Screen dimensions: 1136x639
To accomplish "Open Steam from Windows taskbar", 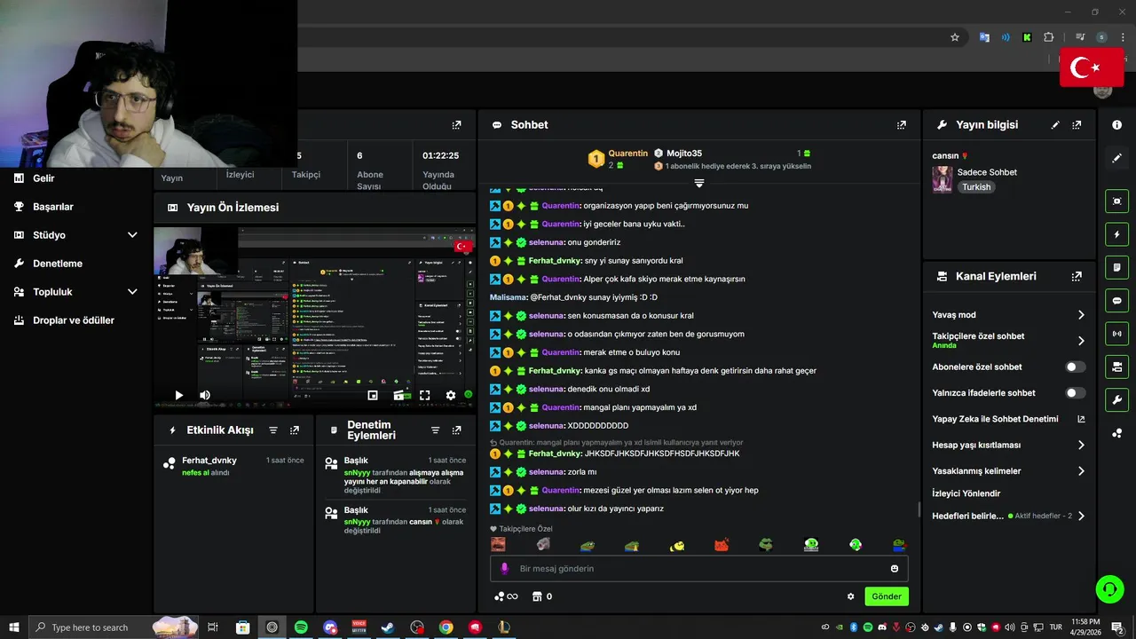I will 388,627.
